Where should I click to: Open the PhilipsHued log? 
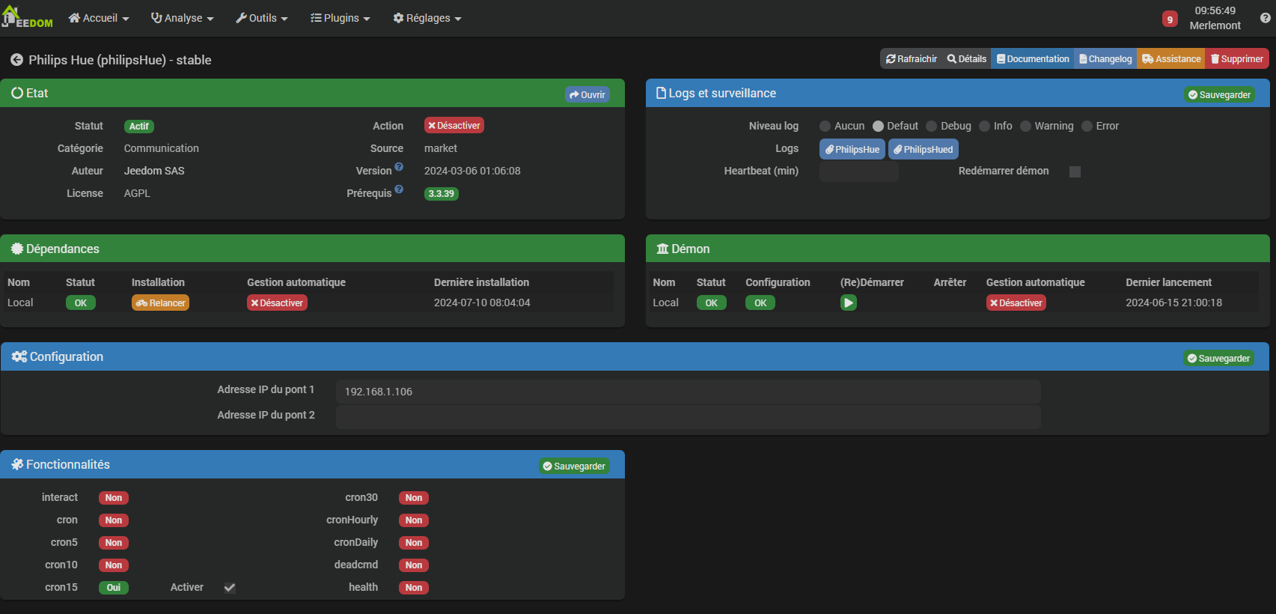(x=924, y=149)
